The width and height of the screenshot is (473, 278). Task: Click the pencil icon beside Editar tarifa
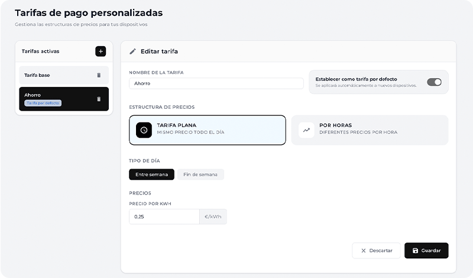click(x=132, y=51)
